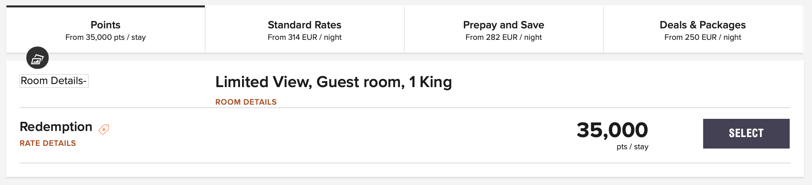
Task: Click 'From 314 EUR / night' text
Action: 305,37
